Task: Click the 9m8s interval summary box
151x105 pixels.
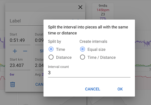Action: (x=103, y=11)
